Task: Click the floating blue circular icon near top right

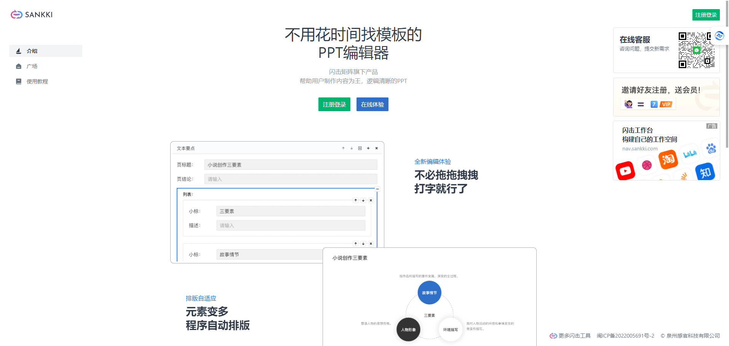Action: tap(719, 35)
